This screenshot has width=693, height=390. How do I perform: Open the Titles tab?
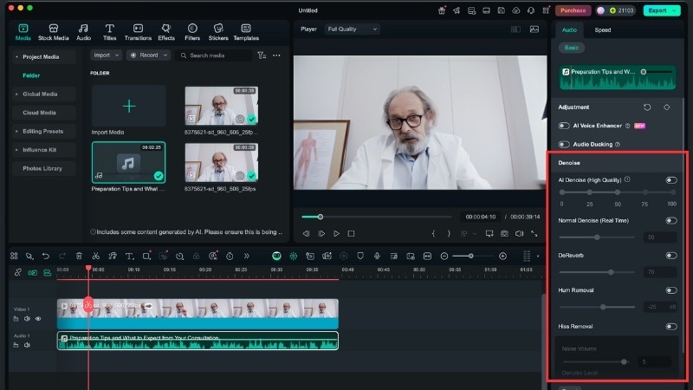click(x=110, y=32)
